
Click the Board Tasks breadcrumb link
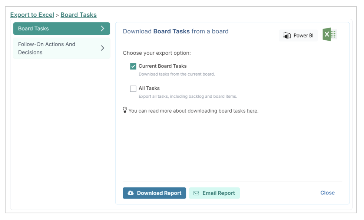(x=79, y=15)
